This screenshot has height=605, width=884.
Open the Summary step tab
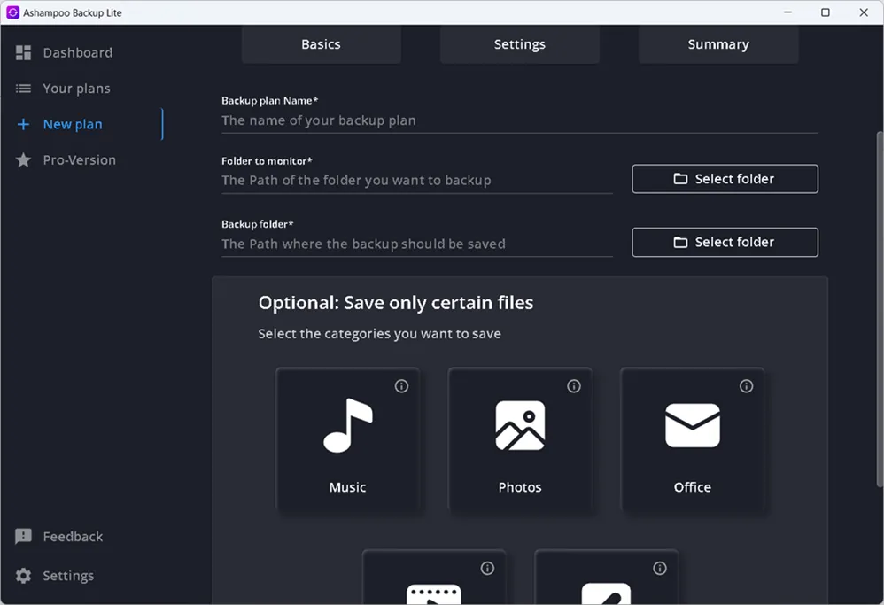point(717,44)
